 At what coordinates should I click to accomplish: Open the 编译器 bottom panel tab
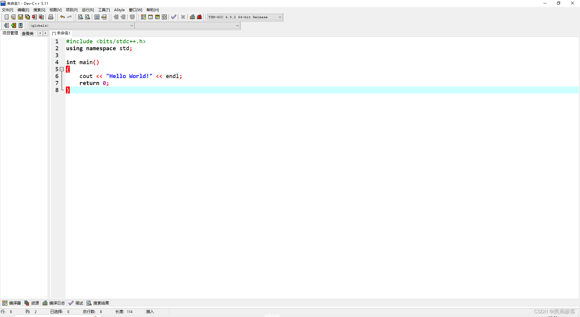(11, 303)
